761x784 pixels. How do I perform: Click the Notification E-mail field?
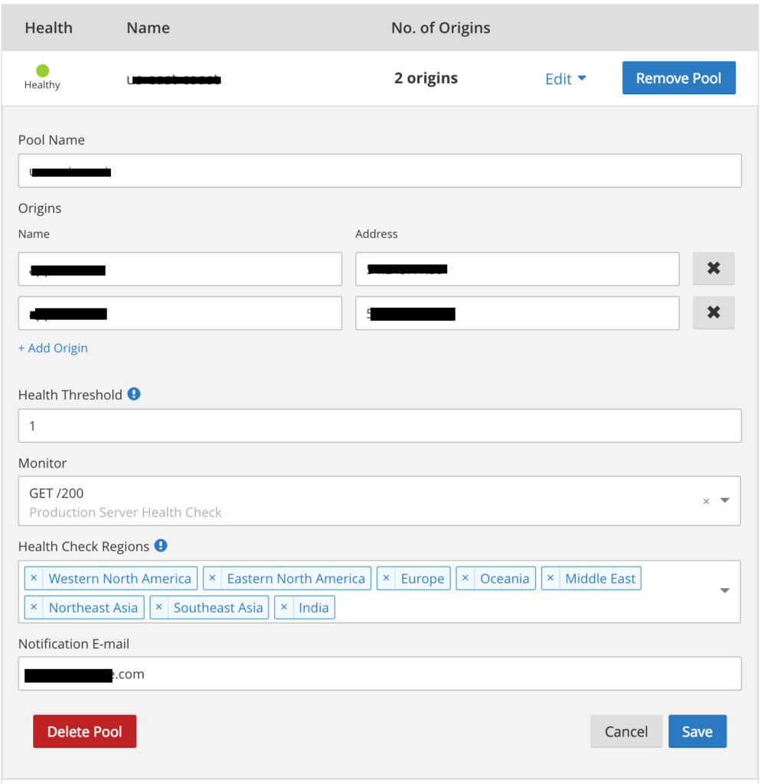[380, 674]
